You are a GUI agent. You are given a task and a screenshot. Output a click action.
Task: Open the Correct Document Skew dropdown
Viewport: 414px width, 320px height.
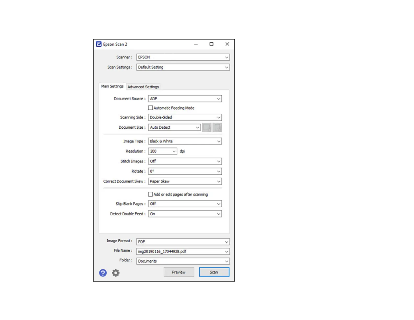[x=185, y=181]
